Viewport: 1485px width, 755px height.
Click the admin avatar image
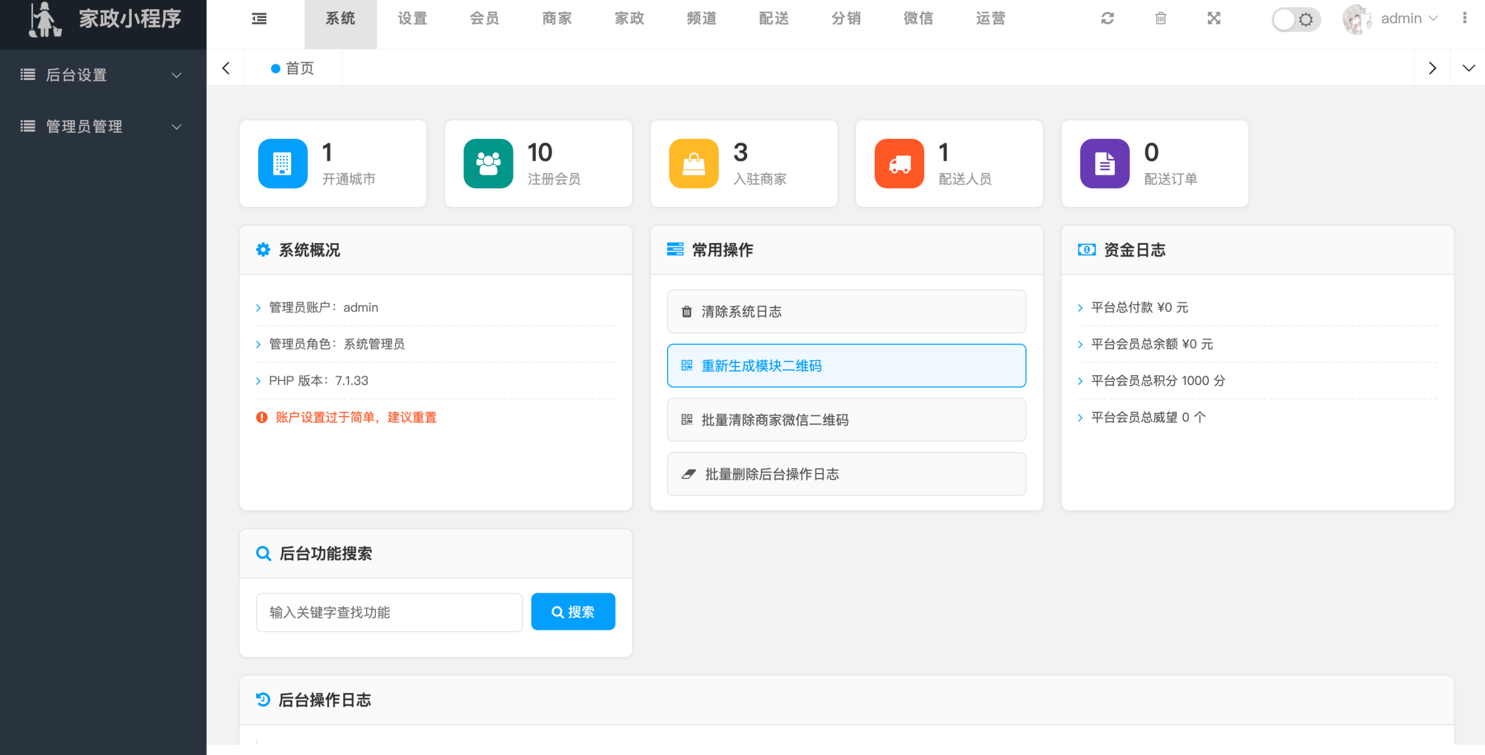tap(1357, 19)
